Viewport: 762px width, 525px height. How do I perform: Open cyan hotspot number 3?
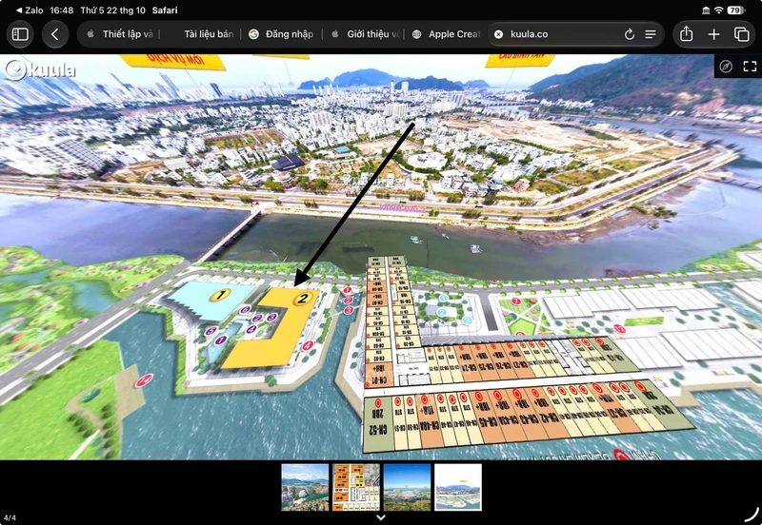pyautogui.click(x=467, y=321)
